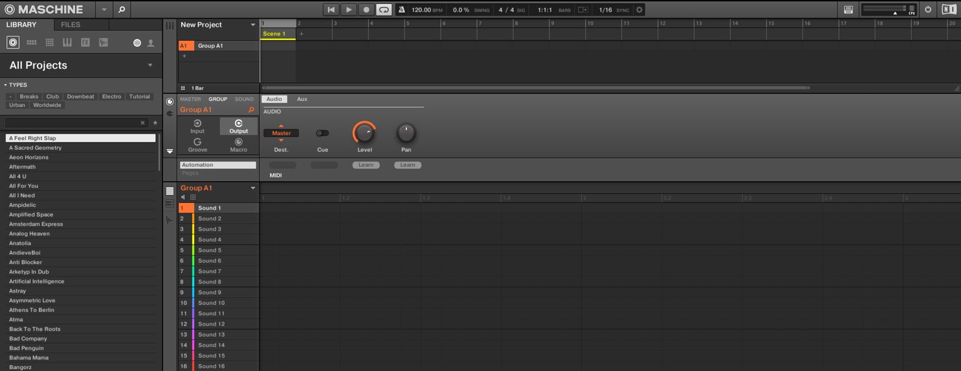Screen dimensions: 961x371
Task: Collapse the control area with down arrow
Action: [170, 151]
